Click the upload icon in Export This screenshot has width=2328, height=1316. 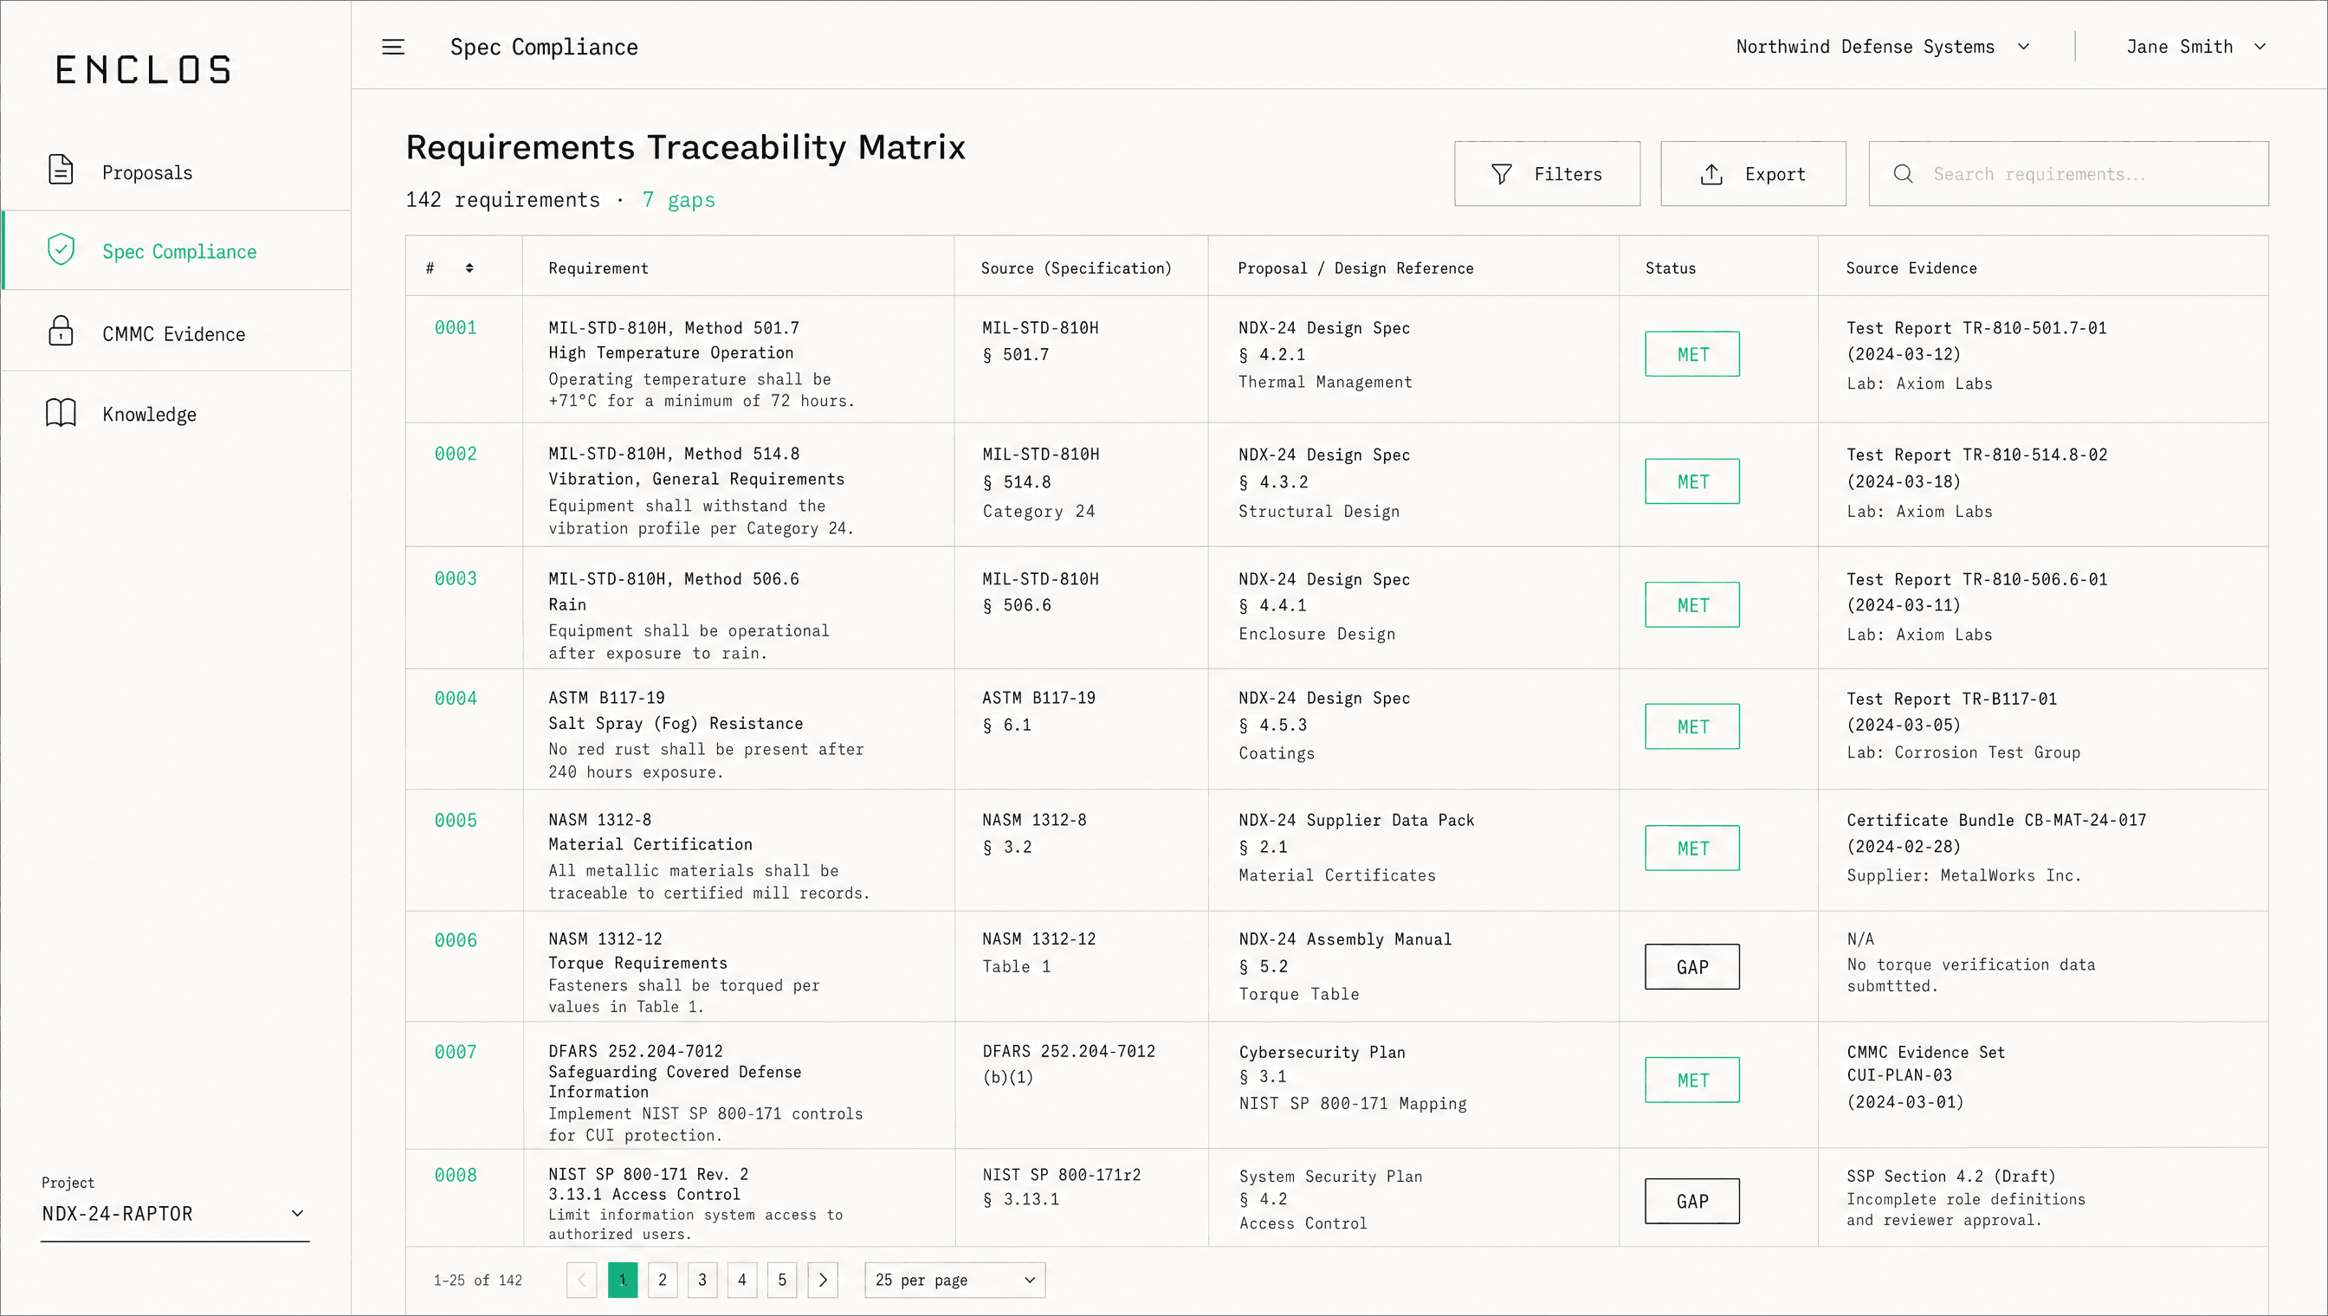(1710, 173)
